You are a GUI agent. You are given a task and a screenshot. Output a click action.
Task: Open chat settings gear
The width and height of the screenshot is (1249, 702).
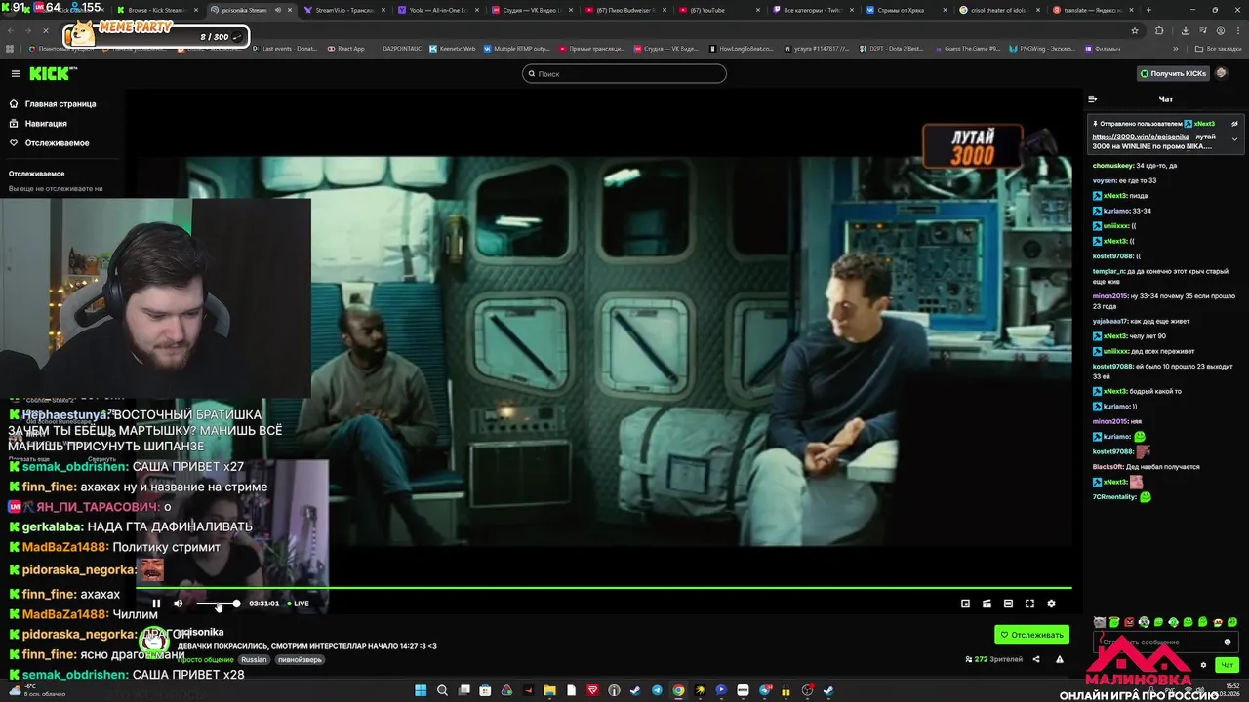[x=1203, y=665]
